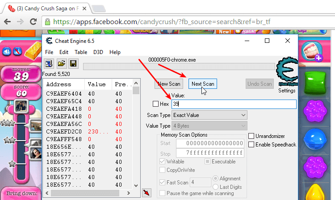This screenshot has width=335, height=200.
Task: Open the Help menu
Action: [115, 52]
